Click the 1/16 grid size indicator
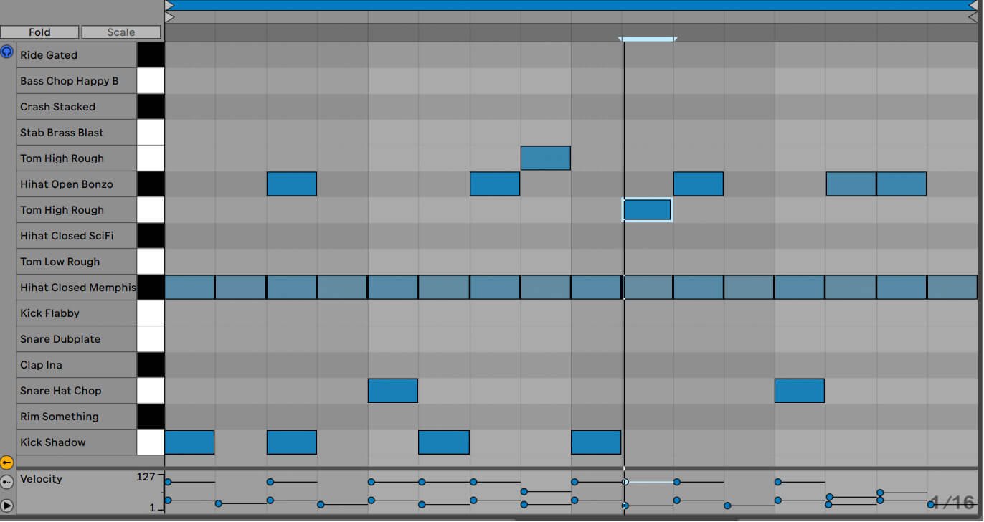This screenshot has width=984, height=522. [x=952, y=503]
